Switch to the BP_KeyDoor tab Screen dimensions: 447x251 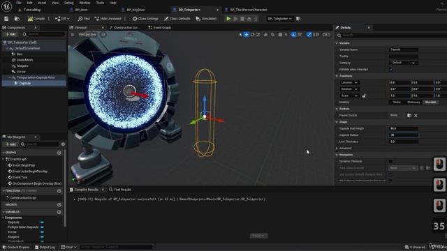coord(135,10)
